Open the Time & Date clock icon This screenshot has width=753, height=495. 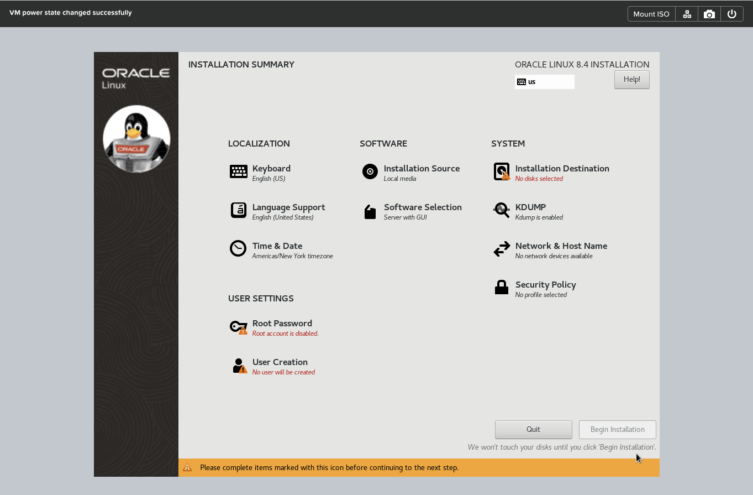tap(238, 249)
